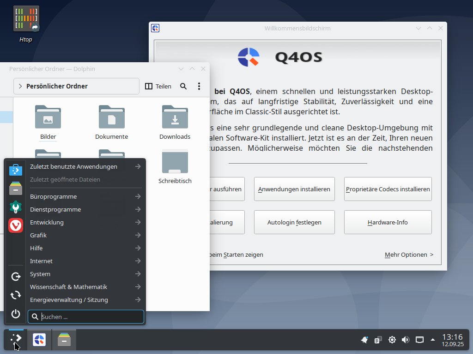
Task: Open Dolphin's three-dot hamburger menu
Action: [x=199, y=86]
